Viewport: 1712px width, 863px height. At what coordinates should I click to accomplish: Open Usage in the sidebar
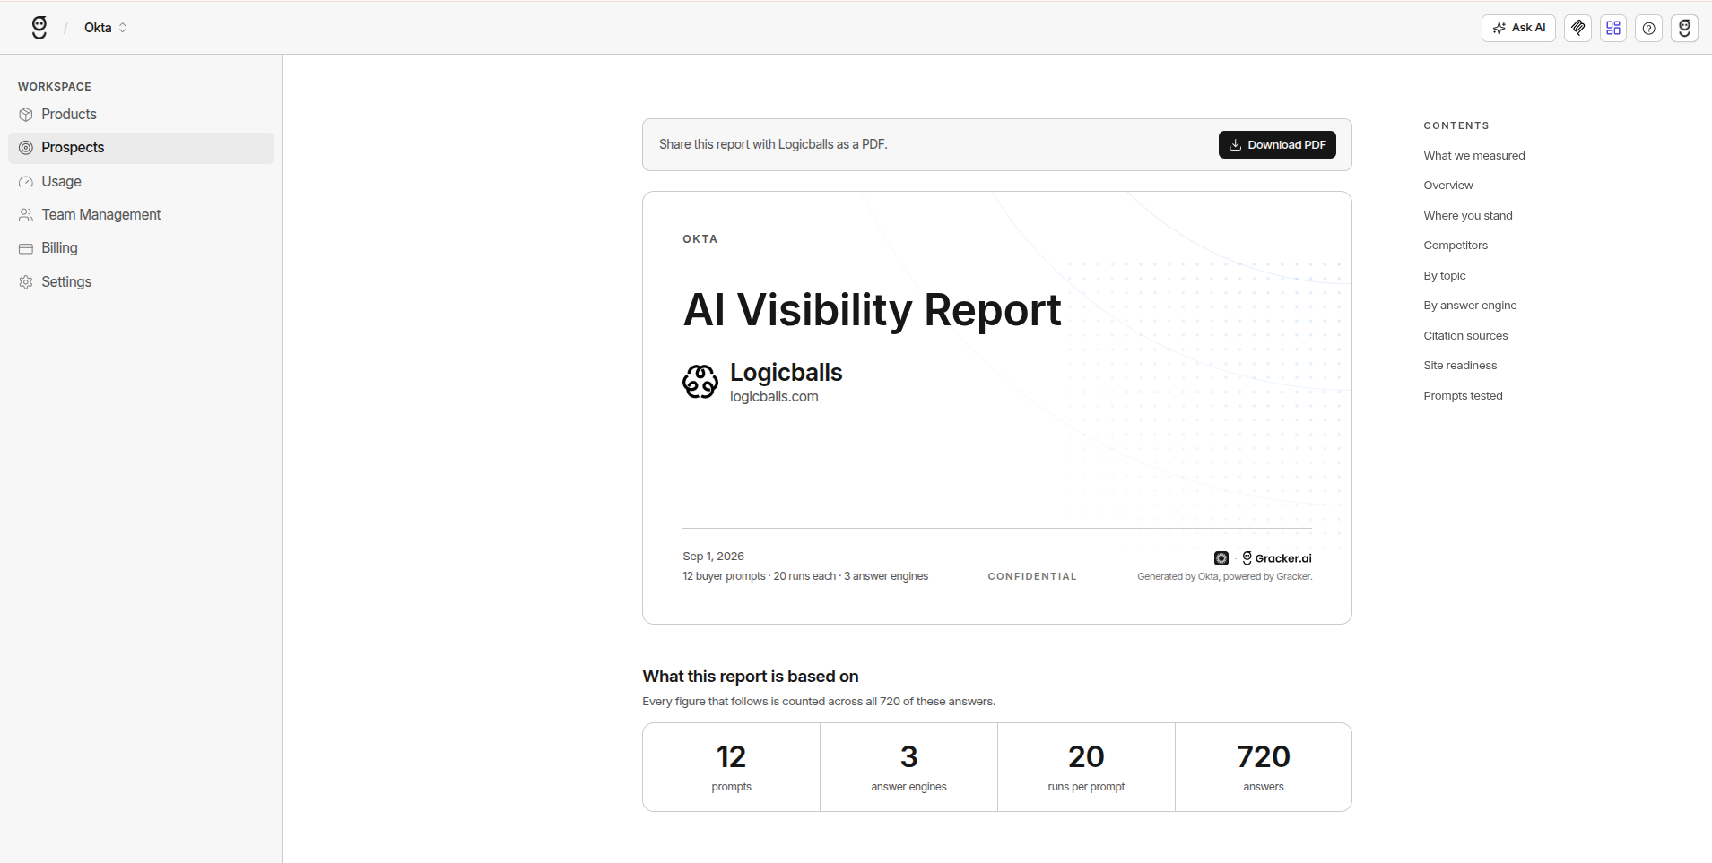pyautogui.click(x=142, y=182)
